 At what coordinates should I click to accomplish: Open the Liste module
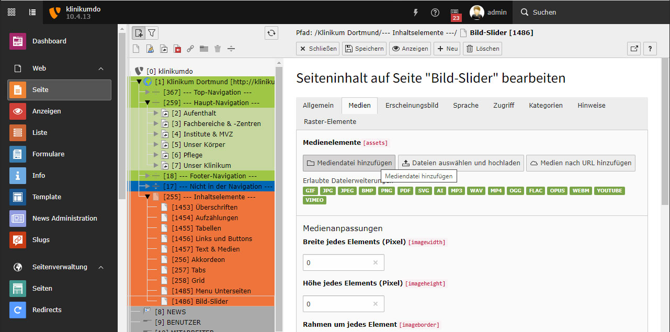(x=59, y=132)
